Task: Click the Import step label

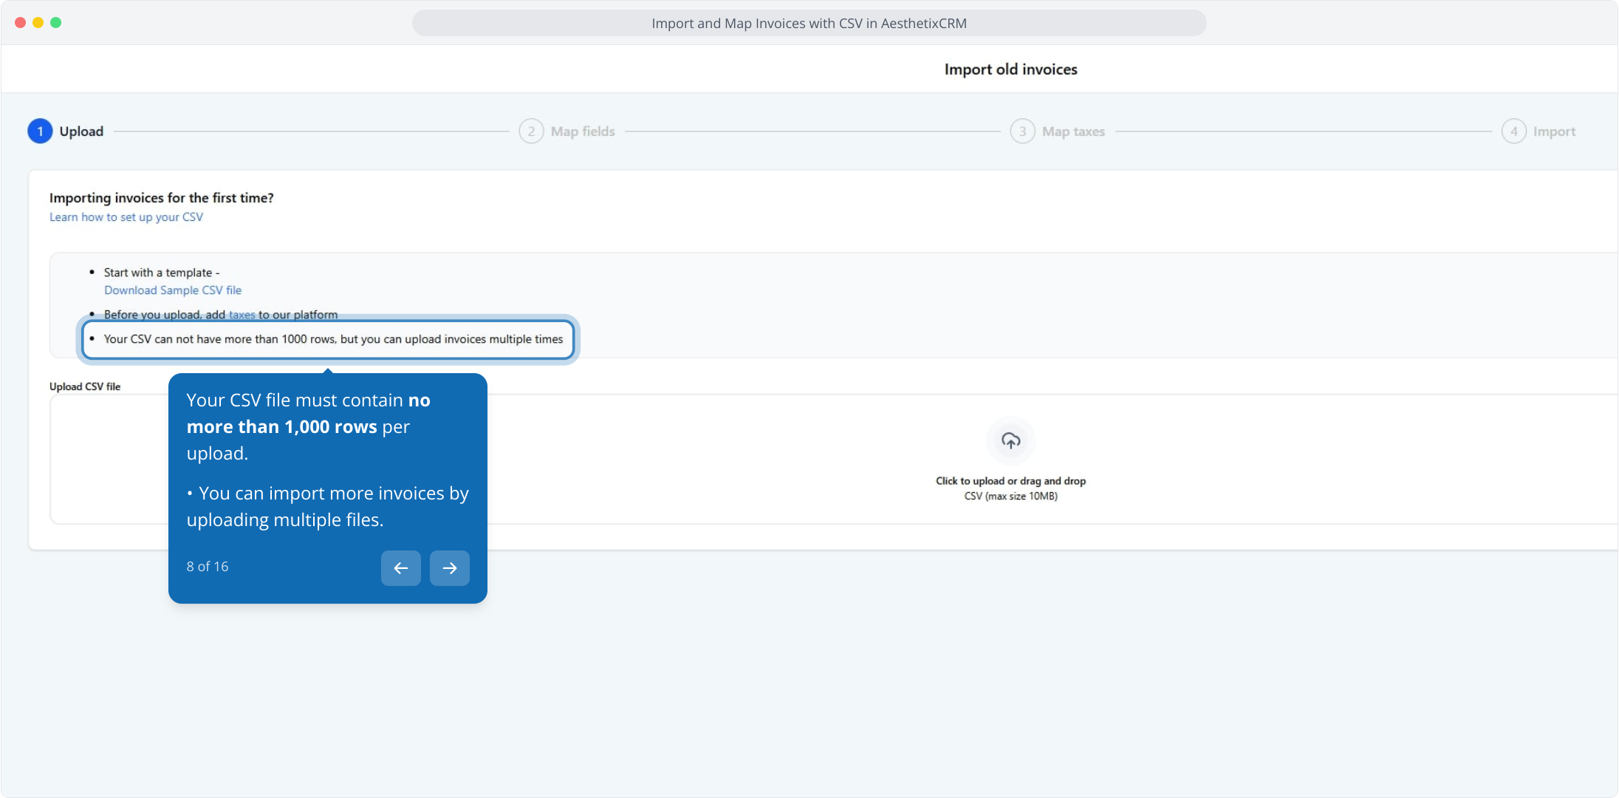Action: point(1554,132)
